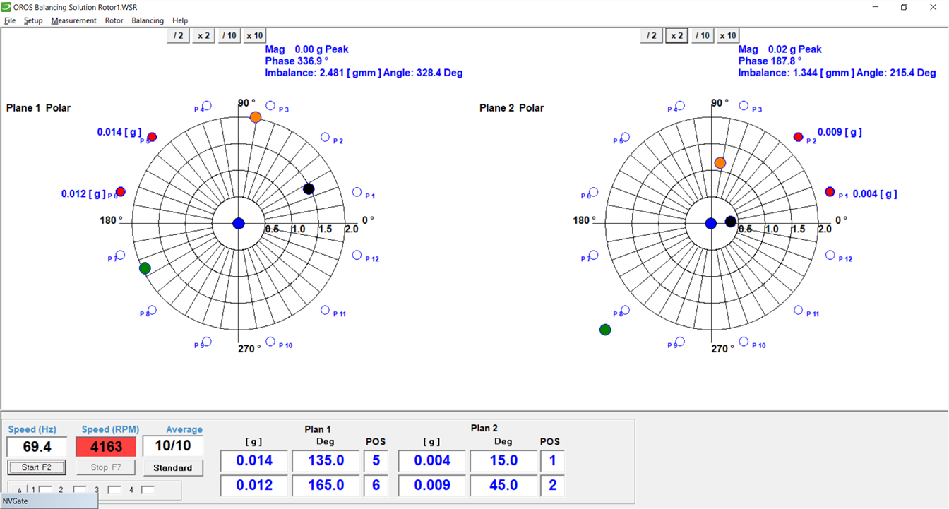Click Plan 2 value 0.009 g
The image size is (949, 509).
432,486
